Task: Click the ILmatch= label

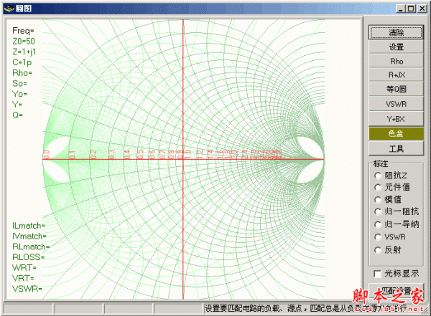Action: tap(29, 226)
